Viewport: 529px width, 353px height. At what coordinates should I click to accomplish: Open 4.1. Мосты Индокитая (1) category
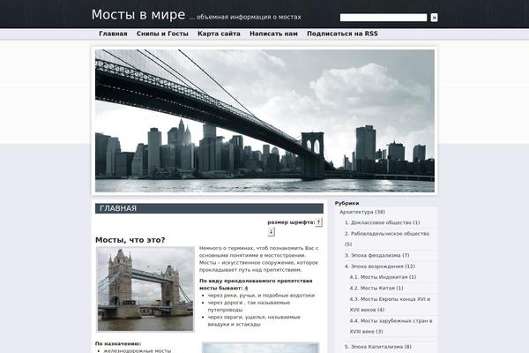pyautogui.click(x=383, y=277)
